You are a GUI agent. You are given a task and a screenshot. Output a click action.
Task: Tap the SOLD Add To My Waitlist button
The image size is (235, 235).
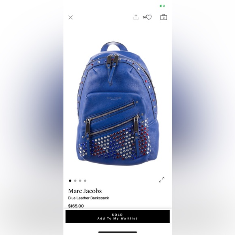tap(117, 217)
